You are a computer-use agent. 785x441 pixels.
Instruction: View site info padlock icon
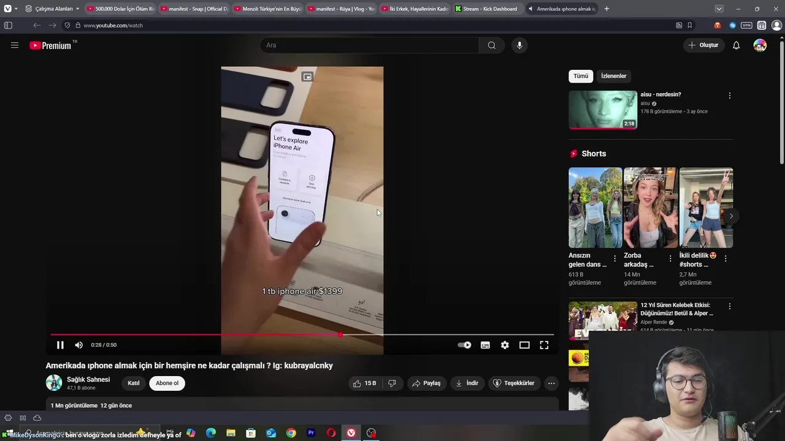coord(78,25)
